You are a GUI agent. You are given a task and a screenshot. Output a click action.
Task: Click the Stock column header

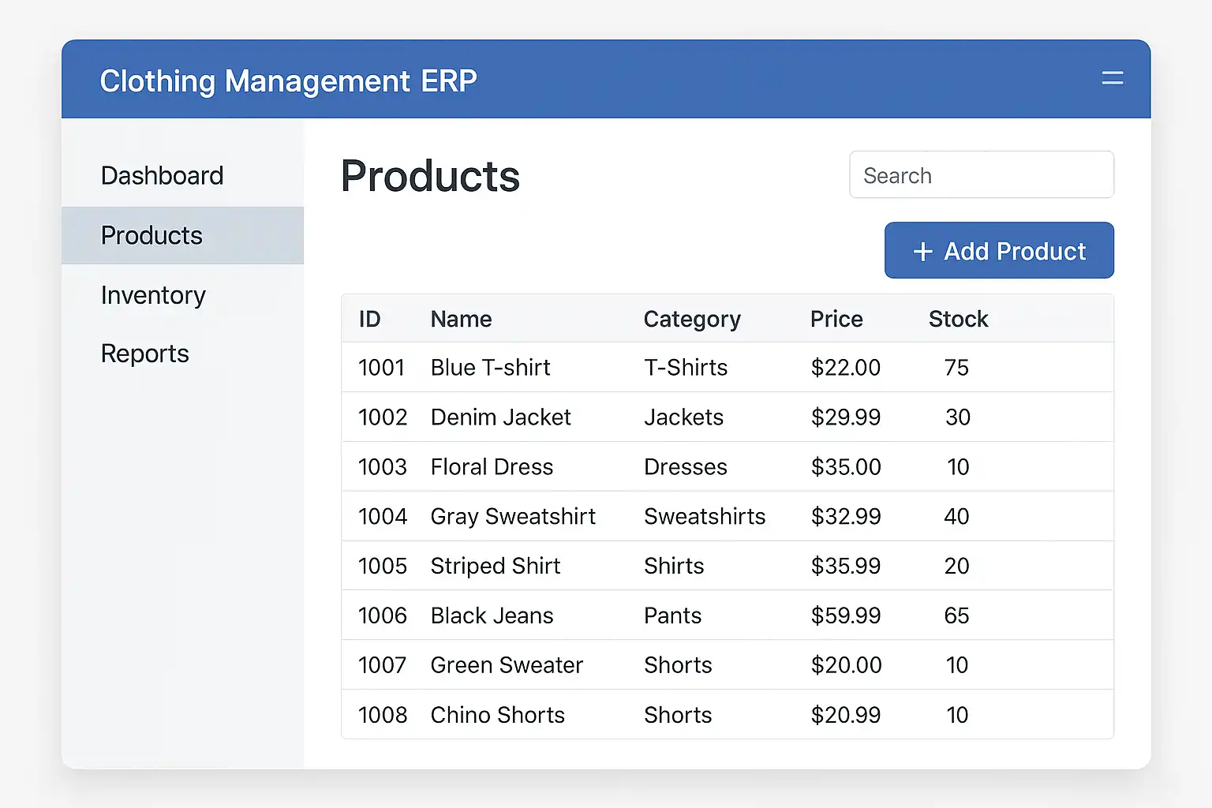point(958,319)
